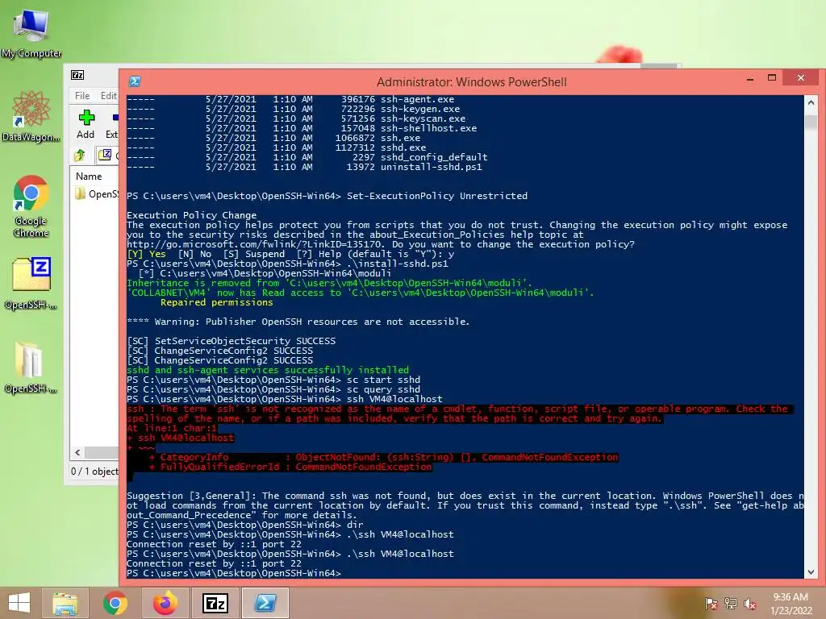Click the '0 / 1 object' status bar in 7-Zip
This screenshot has width=826, height=619.
pyautogui.click(x=95, y=471)
